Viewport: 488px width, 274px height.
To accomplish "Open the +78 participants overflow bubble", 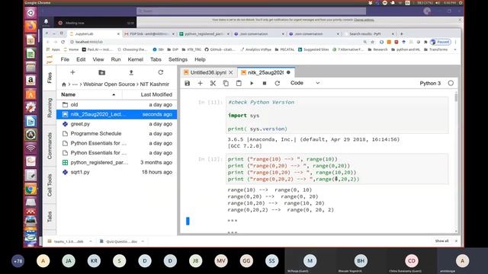I will (18, 261).
